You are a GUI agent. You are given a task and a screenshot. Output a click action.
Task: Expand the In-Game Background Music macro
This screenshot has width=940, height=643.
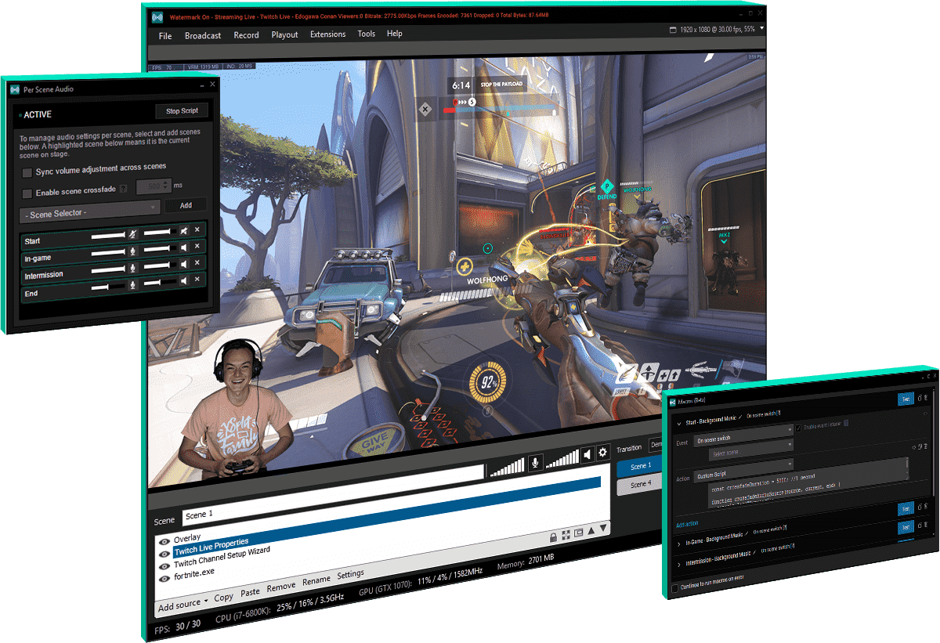[x=679, y=542]
